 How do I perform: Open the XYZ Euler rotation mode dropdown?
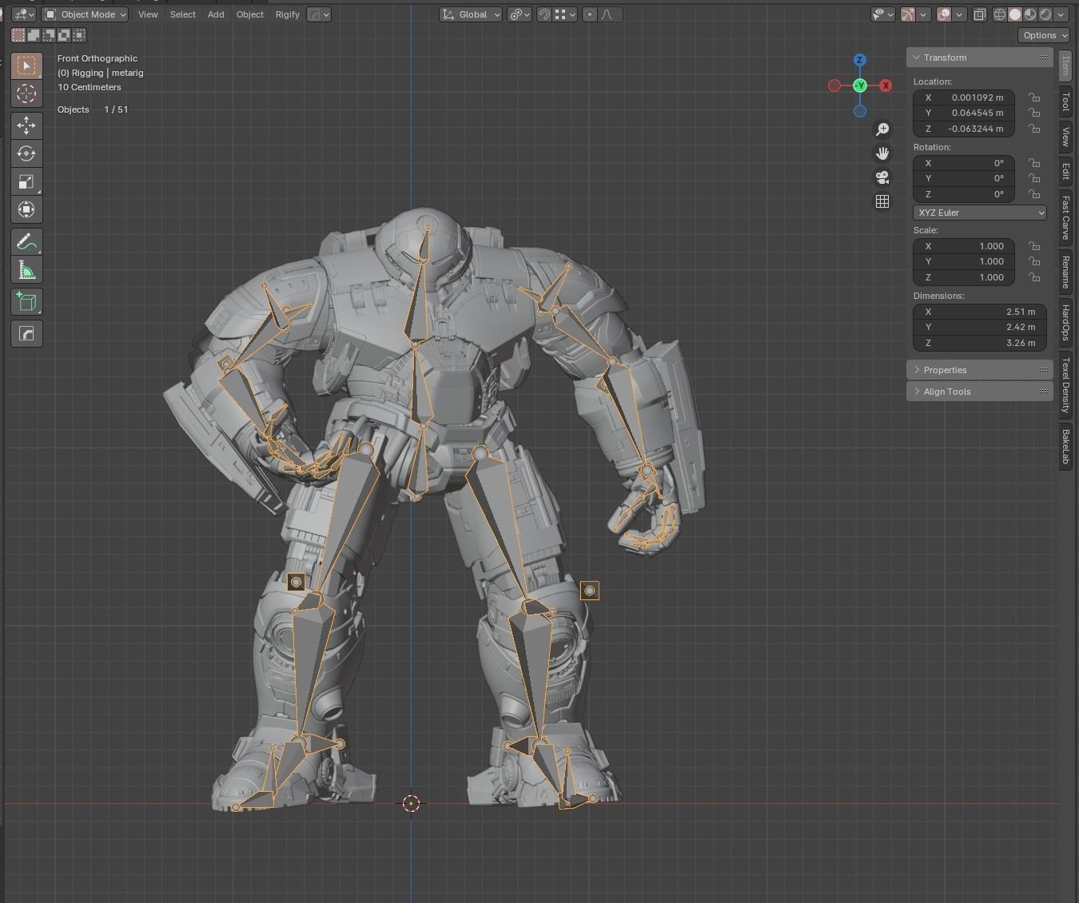(x=980, y=213)
